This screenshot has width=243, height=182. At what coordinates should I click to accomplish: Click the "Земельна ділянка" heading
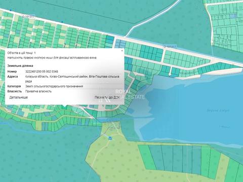(x=20, y=66)
